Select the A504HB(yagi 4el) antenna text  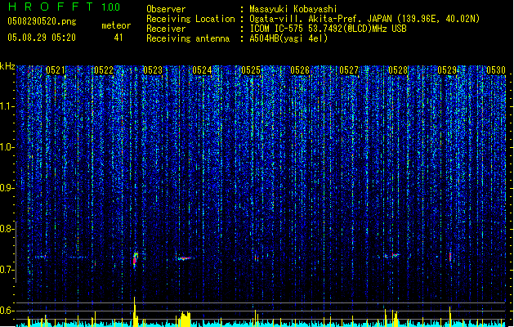point(288,38)
